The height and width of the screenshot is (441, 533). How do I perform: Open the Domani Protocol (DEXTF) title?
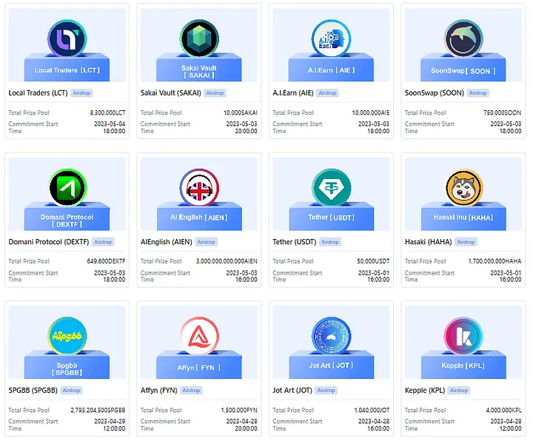tap(49, 242)
